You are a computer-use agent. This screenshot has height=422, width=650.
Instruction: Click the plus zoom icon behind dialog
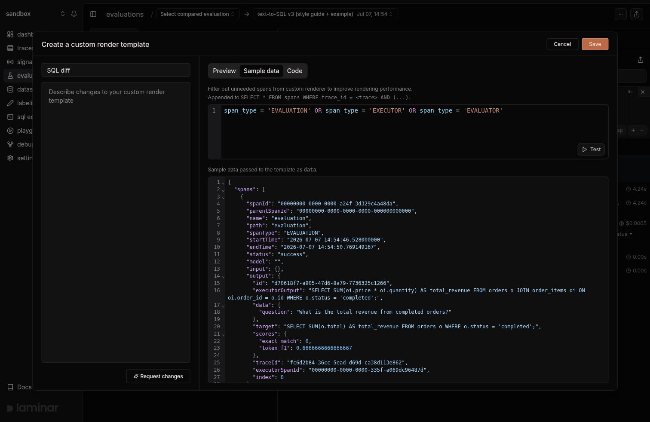point(633,130)
